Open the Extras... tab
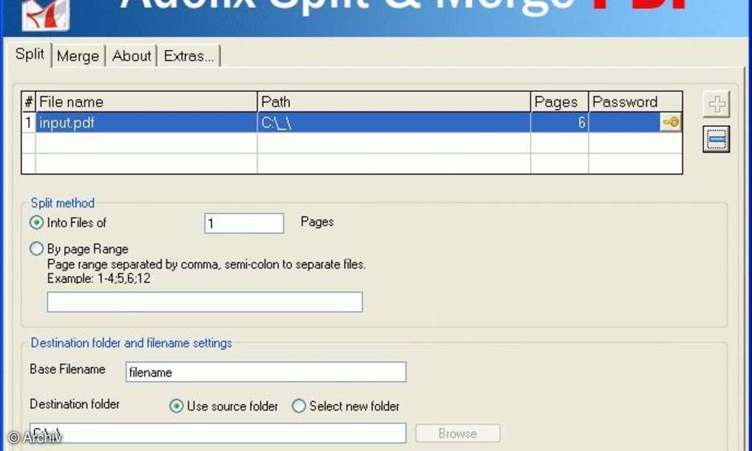This screenshot has height=451, width=752. 189,56
